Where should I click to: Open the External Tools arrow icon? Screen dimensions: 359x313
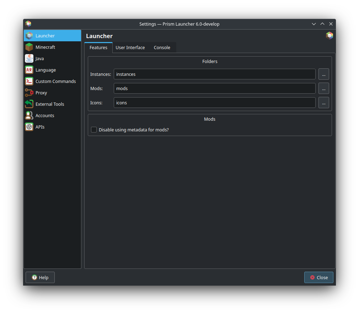[29, 104]
